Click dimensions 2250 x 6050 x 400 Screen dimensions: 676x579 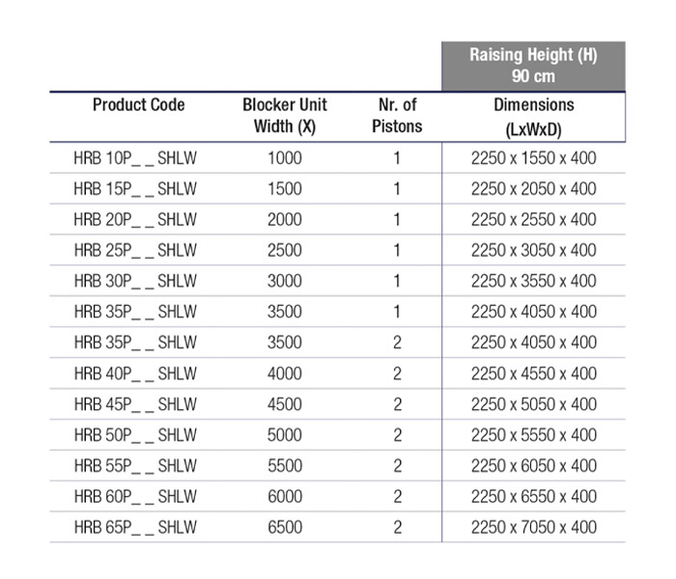coord(533,466)
